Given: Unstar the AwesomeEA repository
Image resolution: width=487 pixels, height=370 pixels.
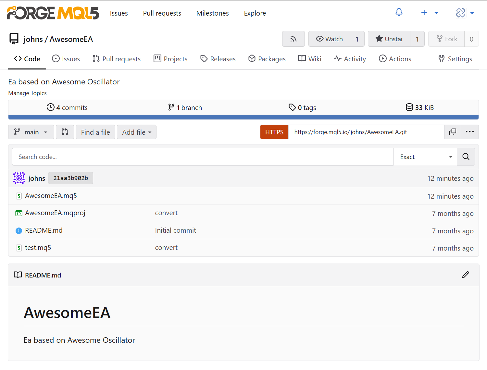Looking at the screenshot, I should 389,39.
